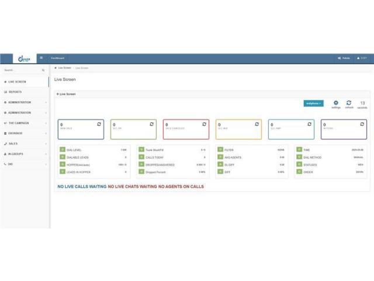Click refresh icon on purple In Total card
Screen dimensions: 374x281
pyautogui.click(x=362, y=124)
